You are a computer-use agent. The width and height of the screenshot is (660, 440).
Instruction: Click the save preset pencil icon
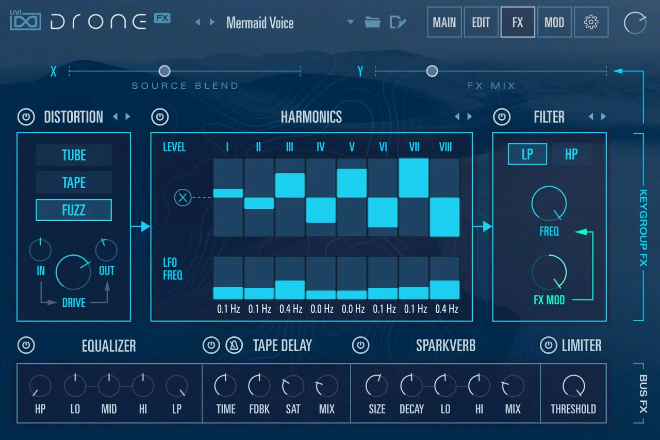398,22
